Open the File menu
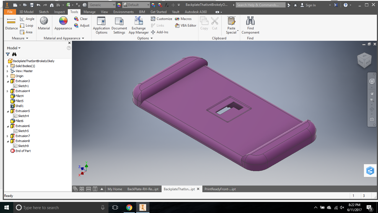The image size is (378, 213). tap(10, 12)
